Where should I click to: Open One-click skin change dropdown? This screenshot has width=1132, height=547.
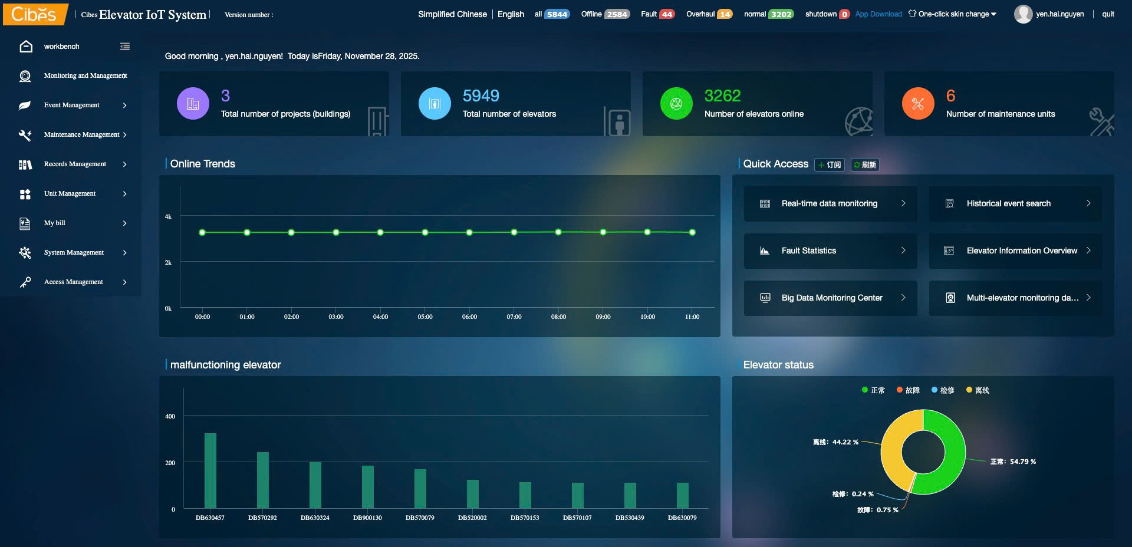(x=953, y=14)
